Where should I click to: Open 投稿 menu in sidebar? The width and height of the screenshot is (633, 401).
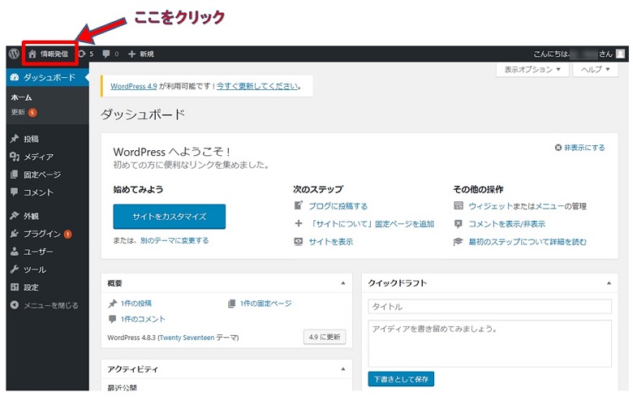pyautogui.click(x=31, y=139)
